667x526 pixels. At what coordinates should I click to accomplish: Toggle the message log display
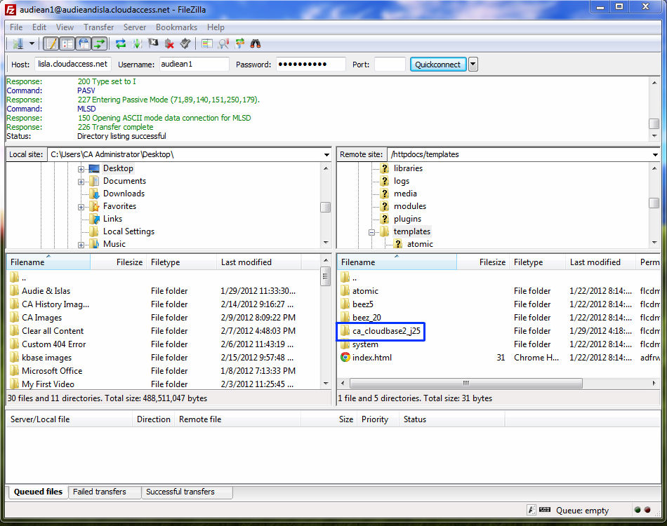51,43
